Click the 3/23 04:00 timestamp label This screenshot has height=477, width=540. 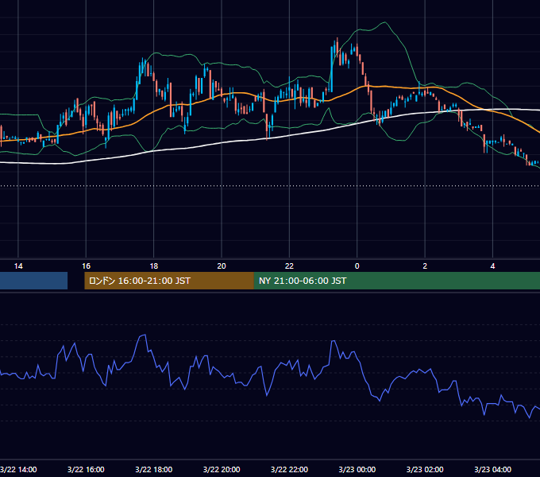click(x=493, y=469)
